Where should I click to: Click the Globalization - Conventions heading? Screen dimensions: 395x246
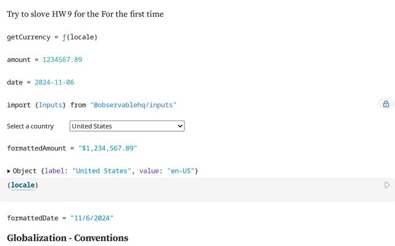coord(67,238)
